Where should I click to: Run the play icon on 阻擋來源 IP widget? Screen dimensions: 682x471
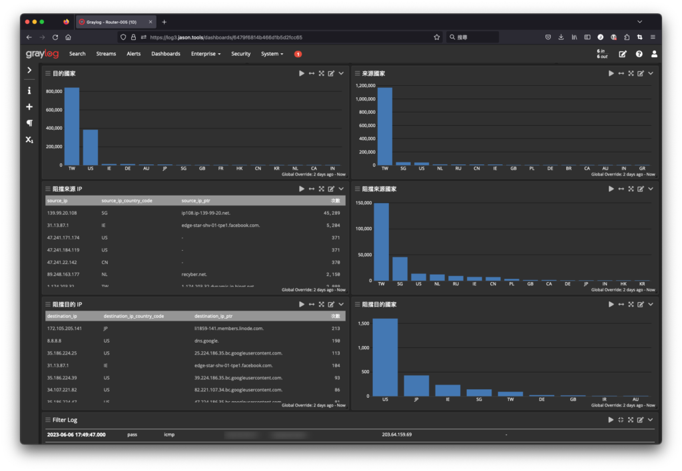point(302,189)
